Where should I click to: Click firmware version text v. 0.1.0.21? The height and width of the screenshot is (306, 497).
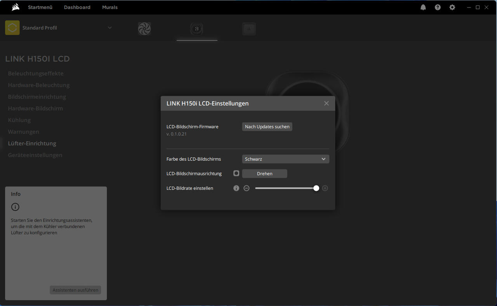click(177, 134)
